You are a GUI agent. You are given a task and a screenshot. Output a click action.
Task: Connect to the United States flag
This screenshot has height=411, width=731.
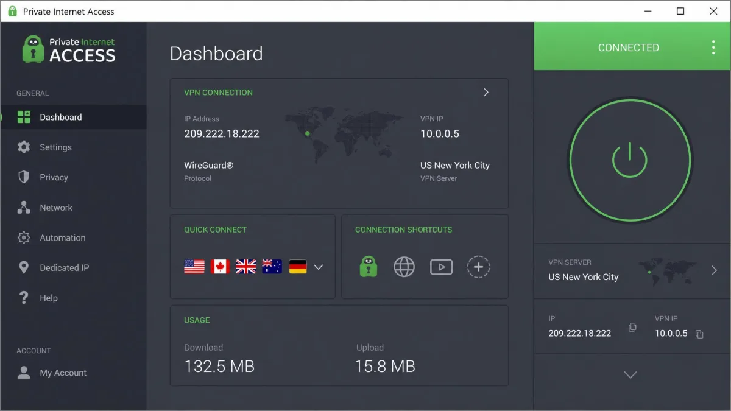point(194,267)
